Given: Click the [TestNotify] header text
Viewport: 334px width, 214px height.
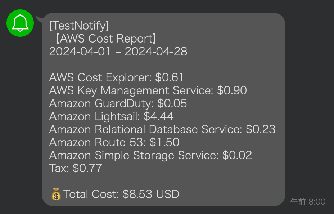Looking at the screenshot, I should click(x=79, y=26).
